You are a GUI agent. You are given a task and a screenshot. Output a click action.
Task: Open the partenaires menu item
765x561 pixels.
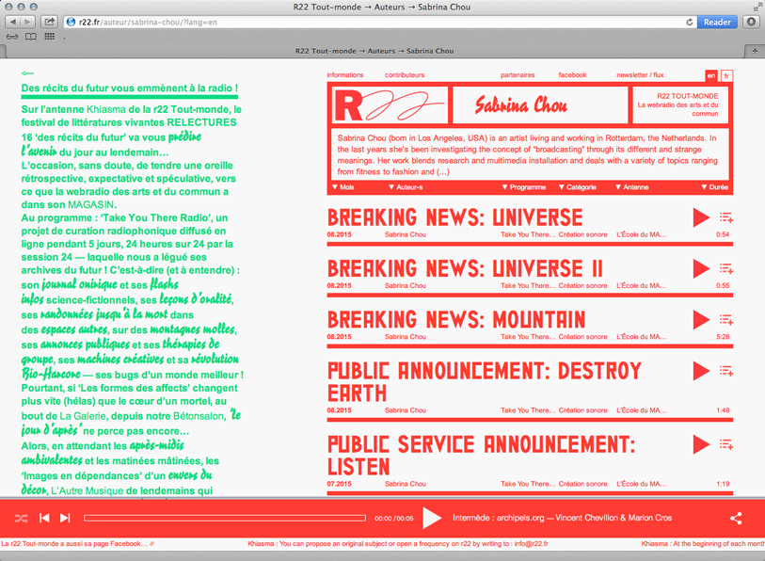tap(518, 74)
